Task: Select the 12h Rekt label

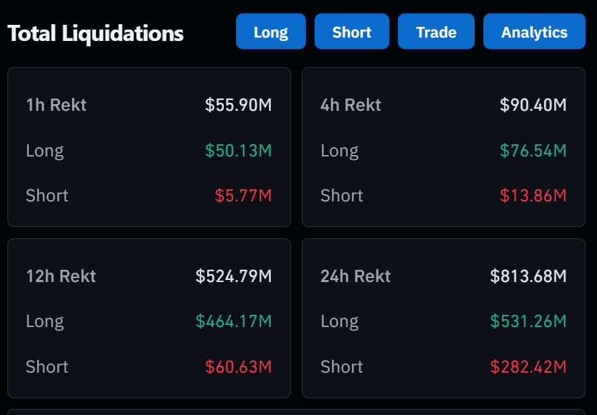Action: [61, 276]
